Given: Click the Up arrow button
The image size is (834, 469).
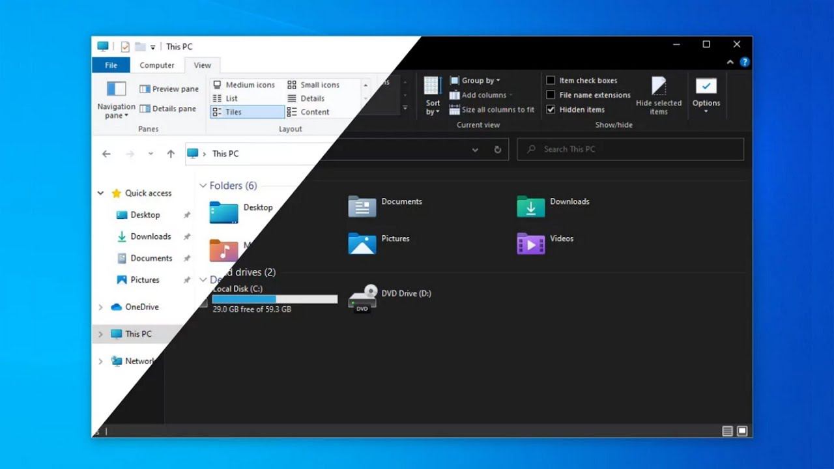Looking at the screenshot, I should click(171, 154).
